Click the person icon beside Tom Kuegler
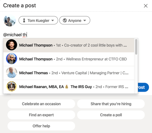Image resolution: width=152 pixels, height=133 pixels. [x=24, y=21]
